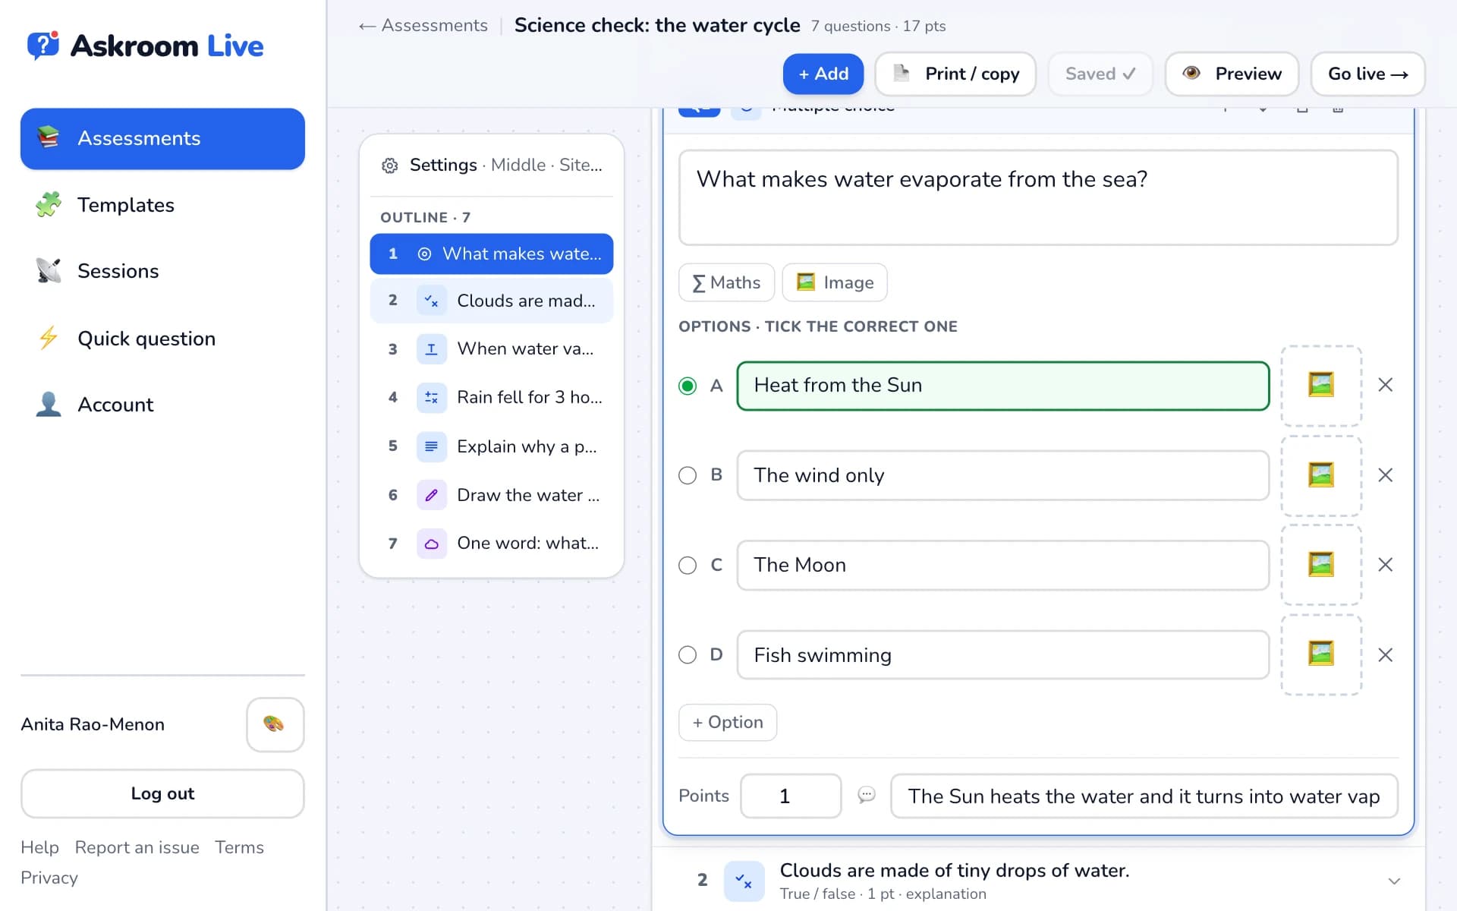Add another answer with + Option

point(727,722)
